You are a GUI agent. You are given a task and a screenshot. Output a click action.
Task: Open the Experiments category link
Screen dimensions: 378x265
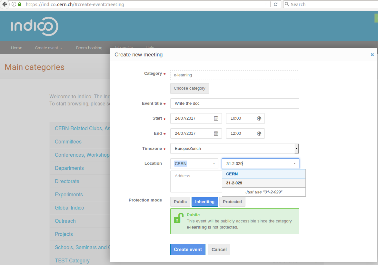click(x=69, y=195)
